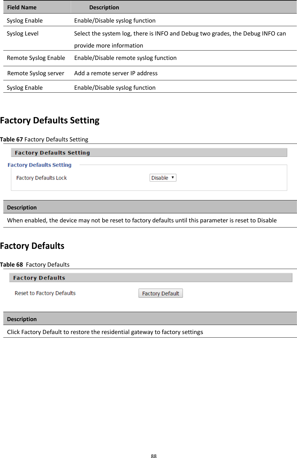Click the Factory Default button
The image size is (297, 458).
pos(161,293)
